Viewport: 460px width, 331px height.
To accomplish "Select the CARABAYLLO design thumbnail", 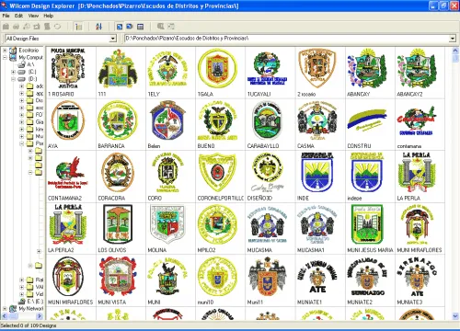I will 267,120.
